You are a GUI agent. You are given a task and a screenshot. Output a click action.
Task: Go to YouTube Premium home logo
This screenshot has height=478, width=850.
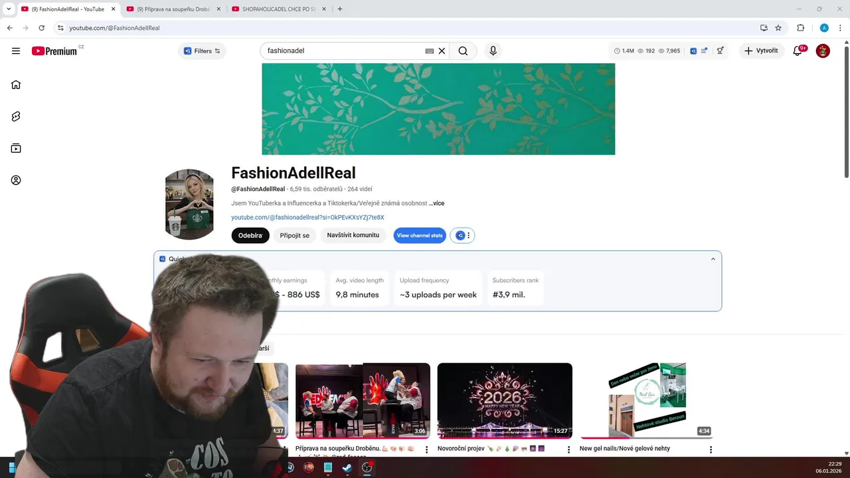pos(54,51)
